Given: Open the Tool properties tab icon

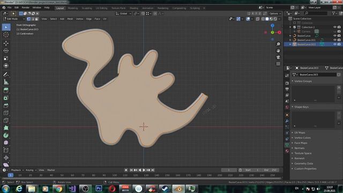Looking at the screenshot, I should (x=287, y=76).
